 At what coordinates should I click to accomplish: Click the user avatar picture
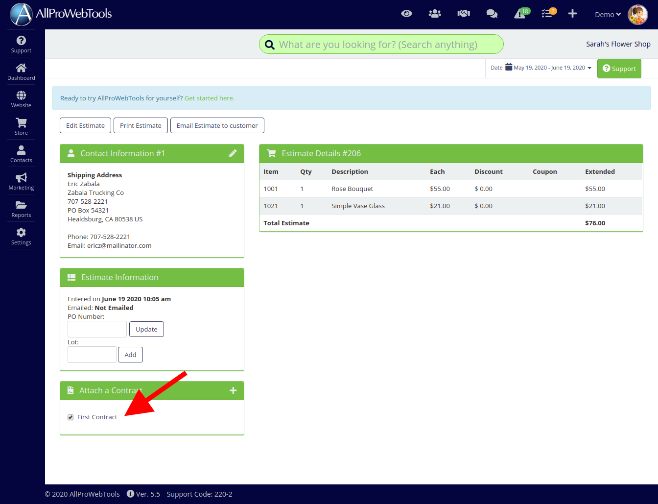coord(638,15)
